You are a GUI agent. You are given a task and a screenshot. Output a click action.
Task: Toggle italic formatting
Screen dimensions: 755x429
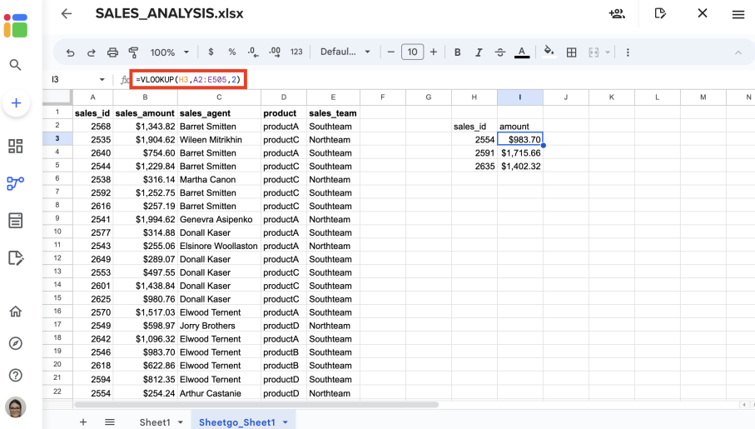click(x=479, y=52)
